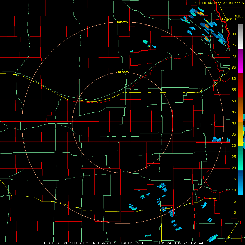Select the 100 NMI range ring label
The height and width of the screenshot is (245, 245).
[x=122, y=22]
